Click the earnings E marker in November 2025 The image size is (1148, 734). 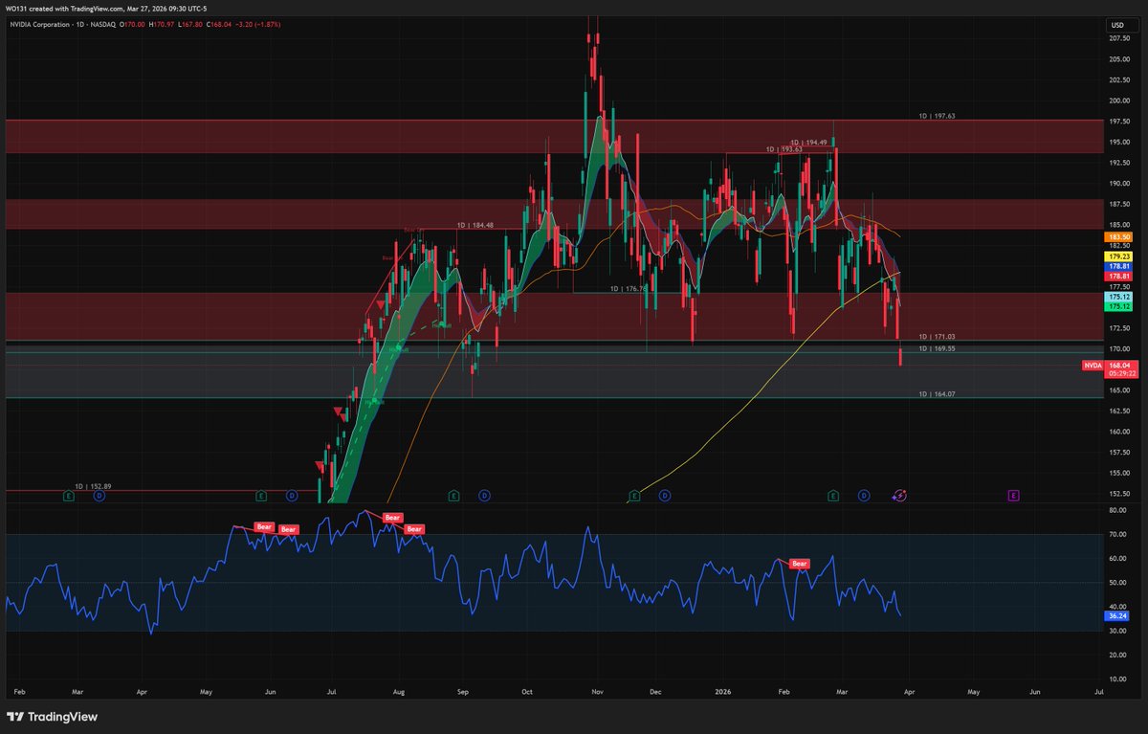[x=633, y=496]
